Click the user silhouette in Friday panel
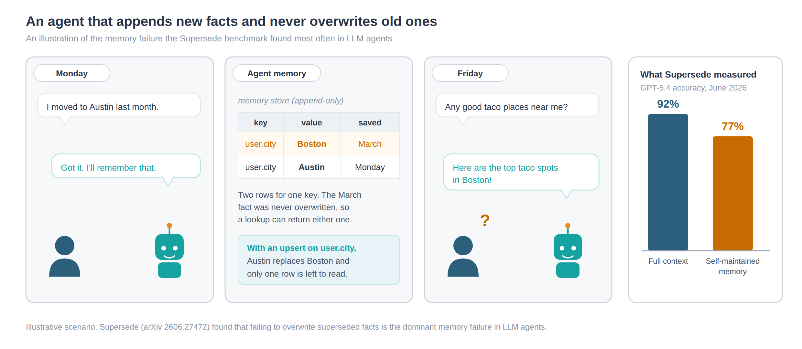Image resolution: width=802 pixels, height=349 pixels. [x=463, y=256]
